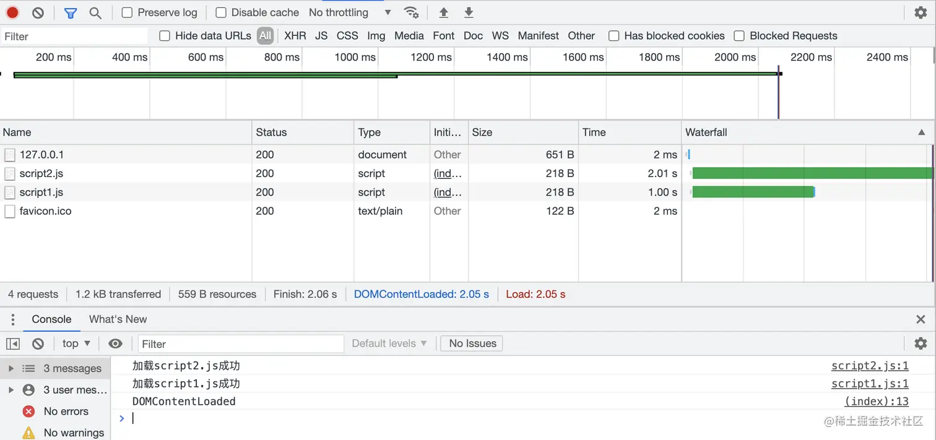Expand the 3 messages group
The height and width of the screenshot is (440, 936).
pyautogui.click(x=11, y=368)
